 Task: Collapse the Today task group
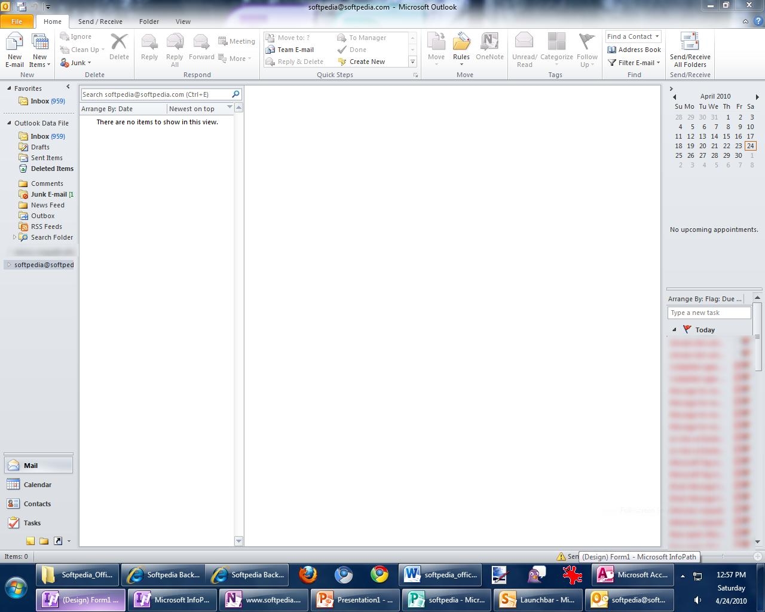click(x=674, y=330)
